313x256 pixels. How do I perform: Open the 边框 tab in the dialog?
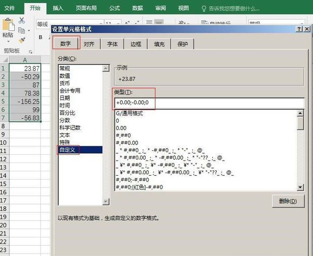[136, 44]
